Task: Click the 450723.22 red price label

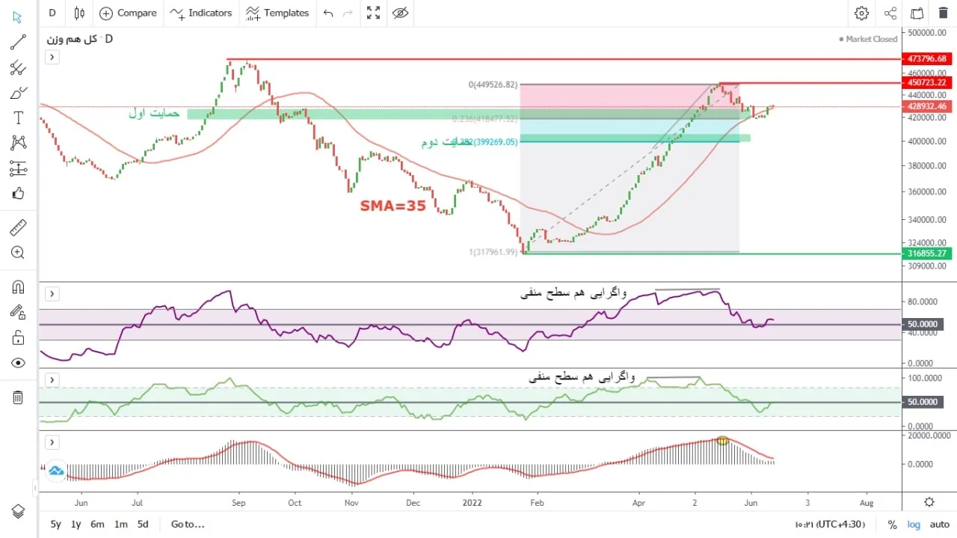Action: coord(928,82)
